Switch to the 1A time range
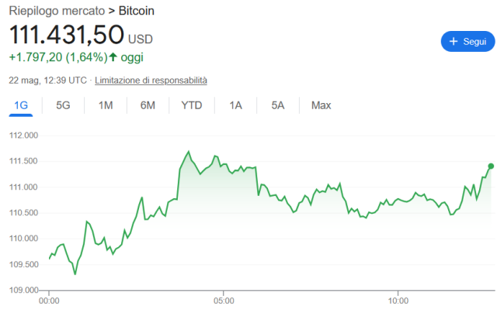497x309 pixels. tap(235, 105)
